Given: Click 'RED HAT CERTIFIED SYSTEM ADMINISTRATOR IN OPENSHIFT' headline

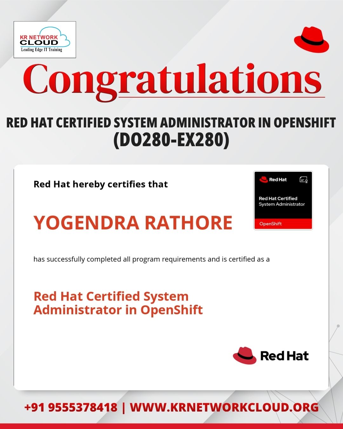Looking at the screenshot, I should pyautogui.click(x=171, y=123).
